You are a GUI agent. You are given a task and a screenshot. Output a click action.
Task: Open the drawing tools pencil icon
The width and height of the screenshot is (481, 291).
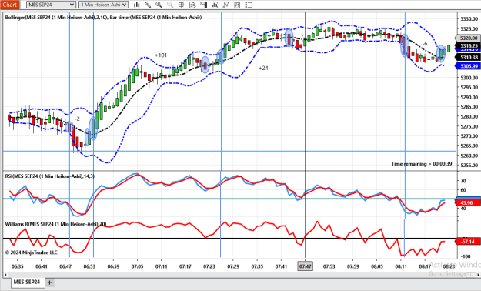148,5
